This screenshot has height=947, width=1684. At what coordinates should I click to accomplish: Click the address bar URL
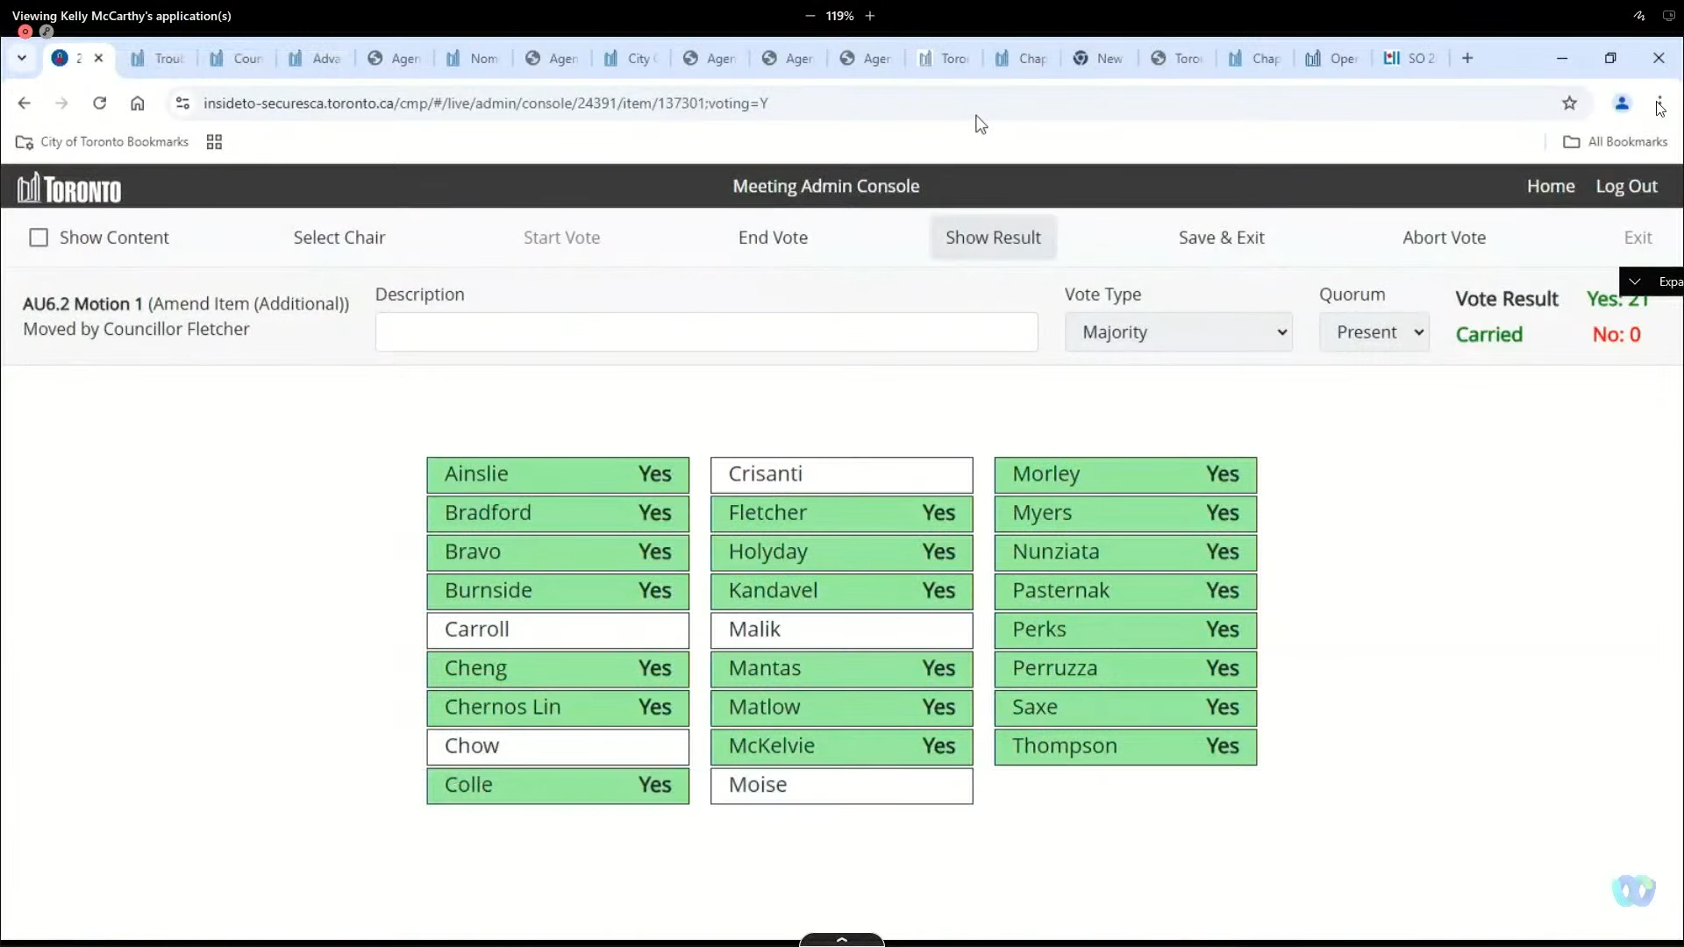click(485, 103)
